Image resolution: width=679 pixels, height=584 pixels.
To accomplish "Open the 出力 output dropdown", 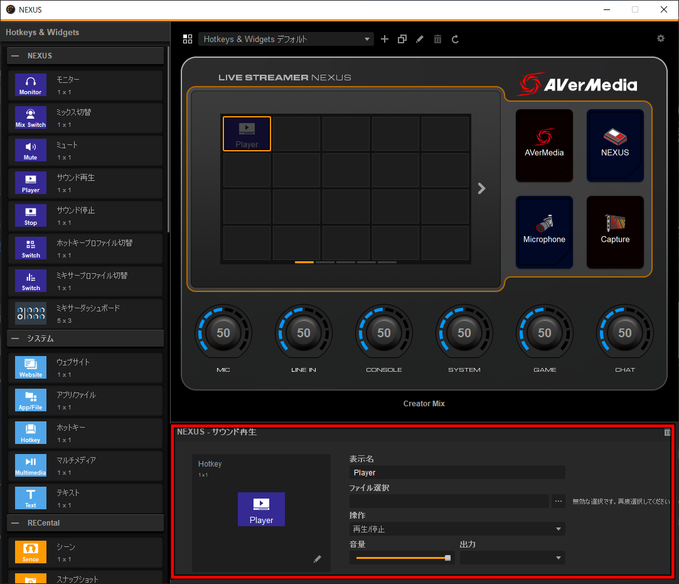I will (x=513, y=558).
